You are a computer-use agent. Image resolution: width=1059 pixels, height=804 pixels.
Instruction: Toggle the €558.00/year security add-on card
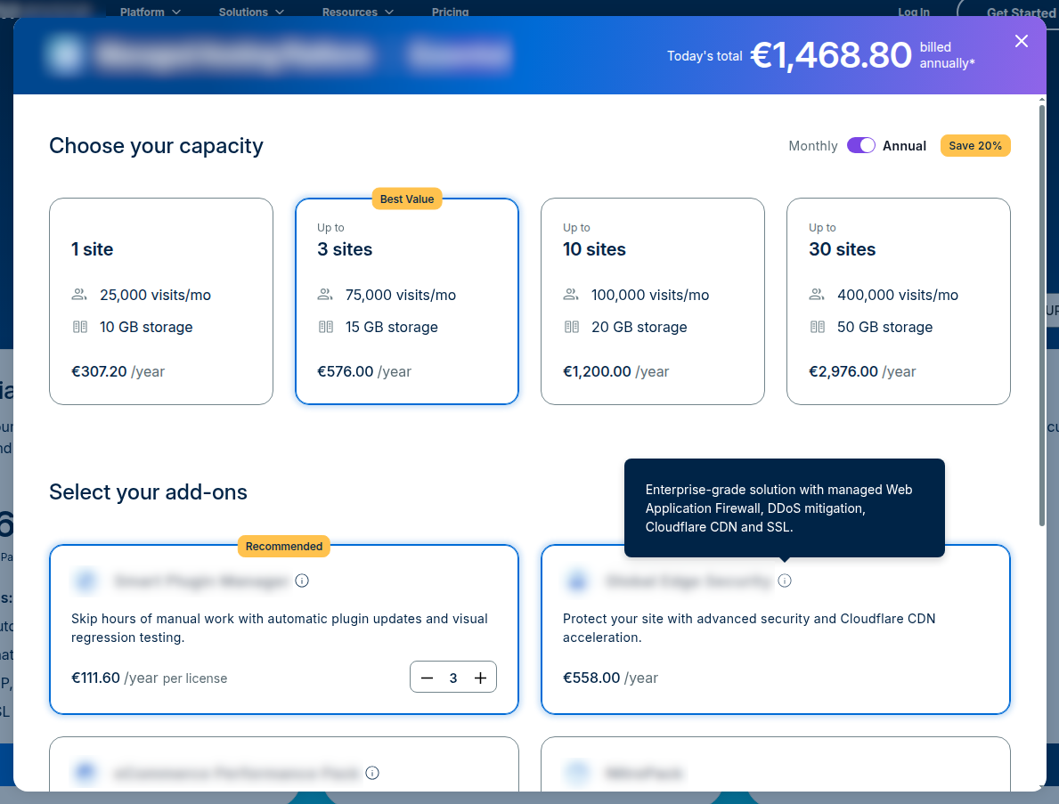776,629
